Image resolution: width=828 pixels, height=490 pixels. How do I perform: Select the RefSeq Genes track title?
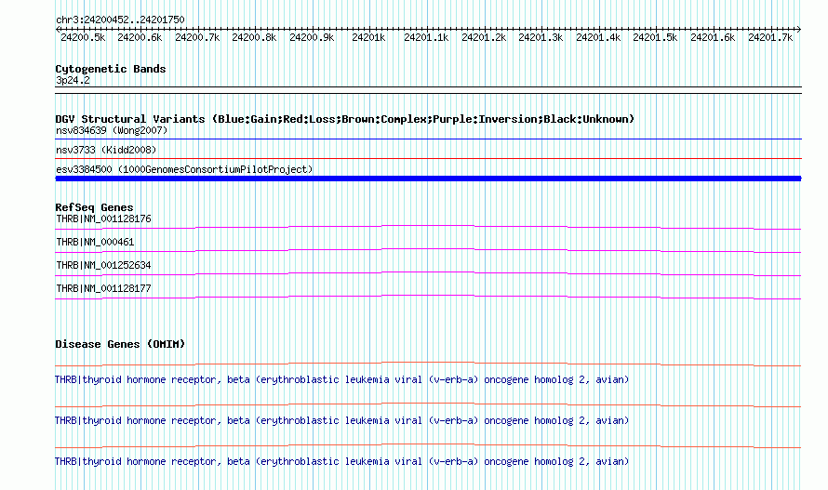tap(94, 207)
